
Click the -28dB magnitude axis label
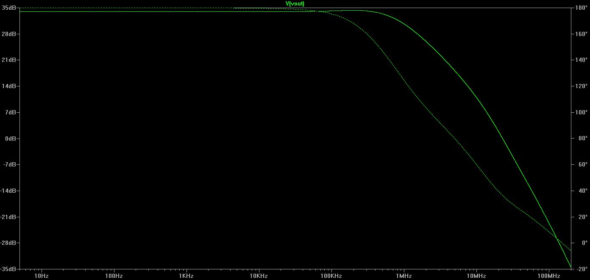click(x=8, y=243)
